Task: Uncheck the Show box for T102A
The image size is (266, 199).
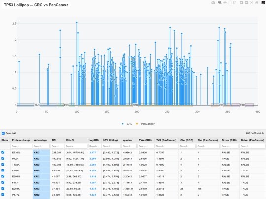Action: [x=3, y=164]
